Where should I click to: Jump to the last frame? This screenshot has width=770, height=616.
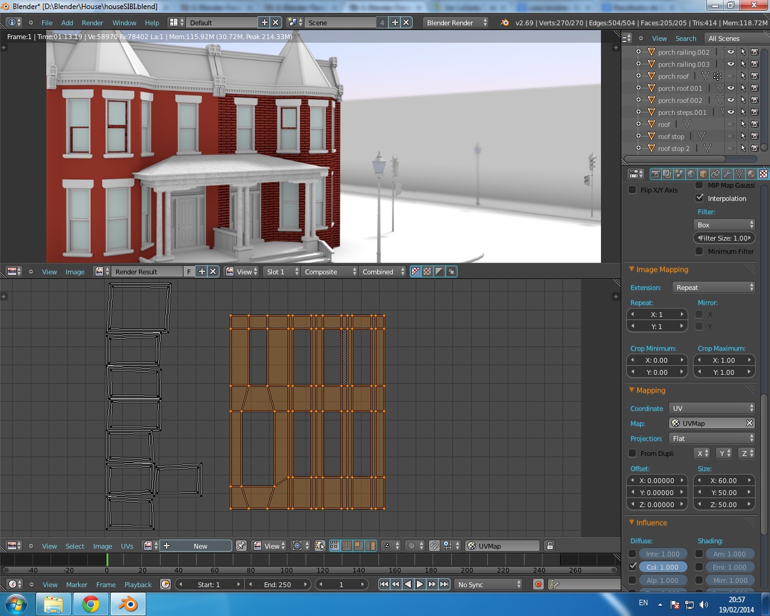(x=444, y=584)
